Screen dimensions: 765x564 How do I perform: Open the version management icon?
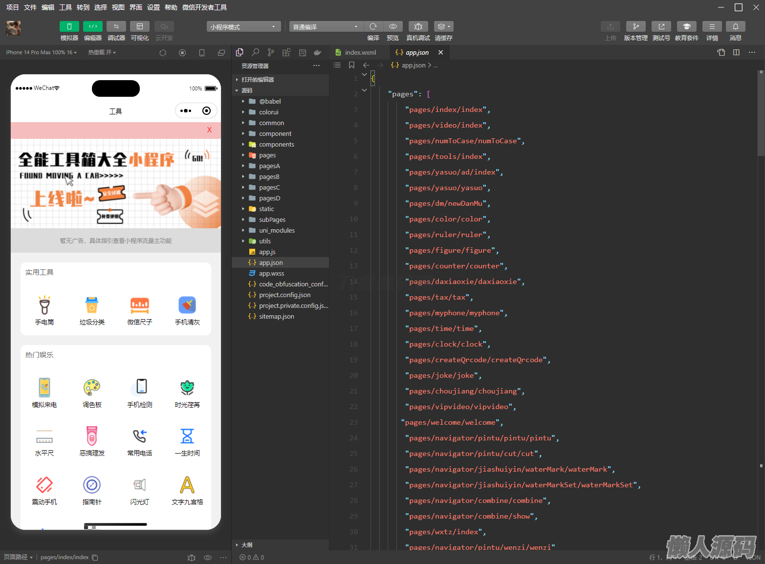click(x=635, y=26)
